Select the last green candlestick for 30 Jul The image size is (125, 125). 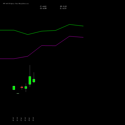point(34,80)
